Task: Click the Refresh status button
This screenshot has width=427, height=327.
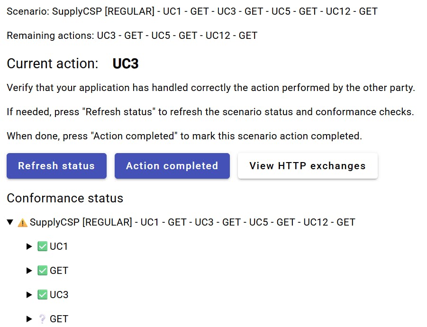Action: pyautogui.click(x=57, y=166)
